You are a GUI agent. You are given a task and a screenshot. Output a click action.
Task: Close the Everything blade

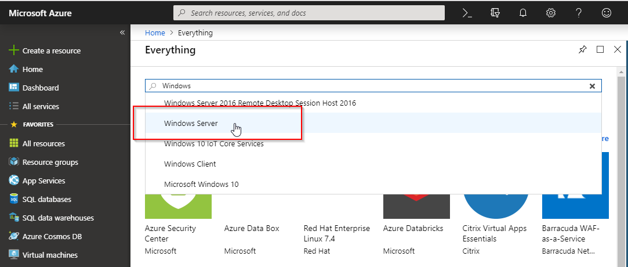[618, 49]
